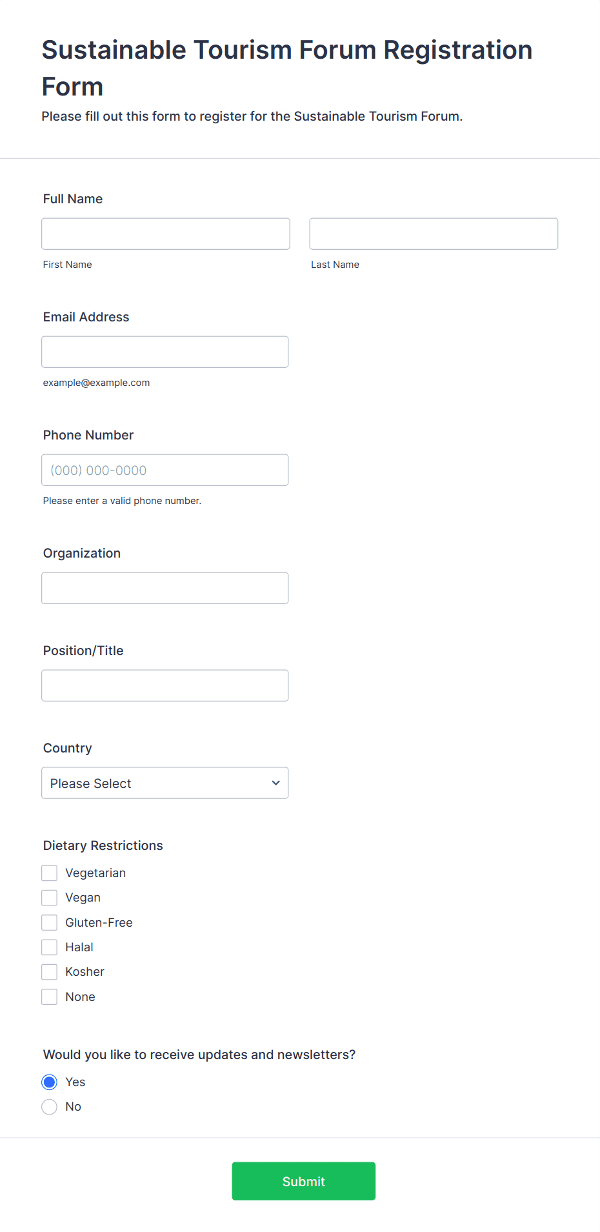The width and height of the screenshot is (600, 1232).
Task: Select Yes for newsletter updates
Action: coord(50,1082)
